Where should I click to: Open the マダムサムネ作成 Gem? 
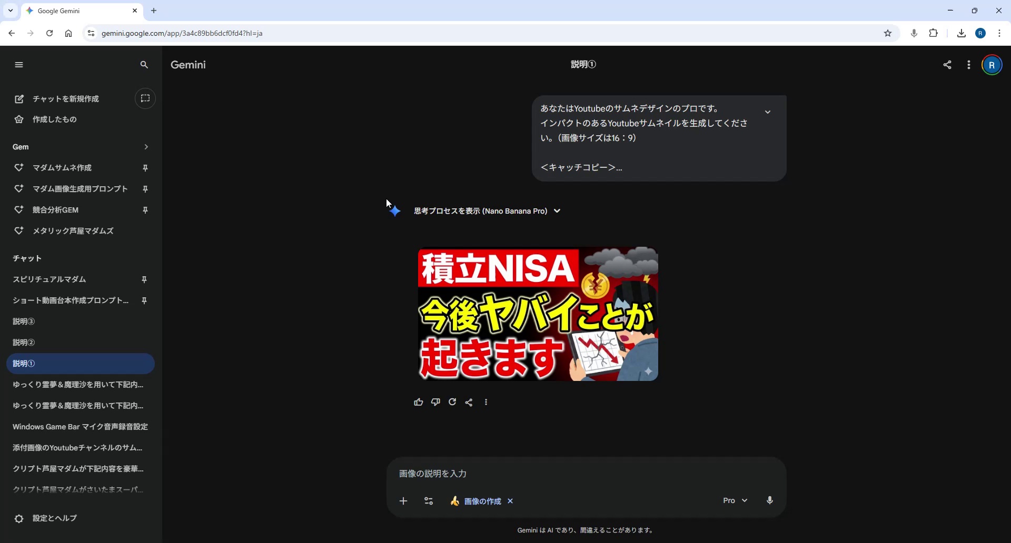[x=63, y=167]
